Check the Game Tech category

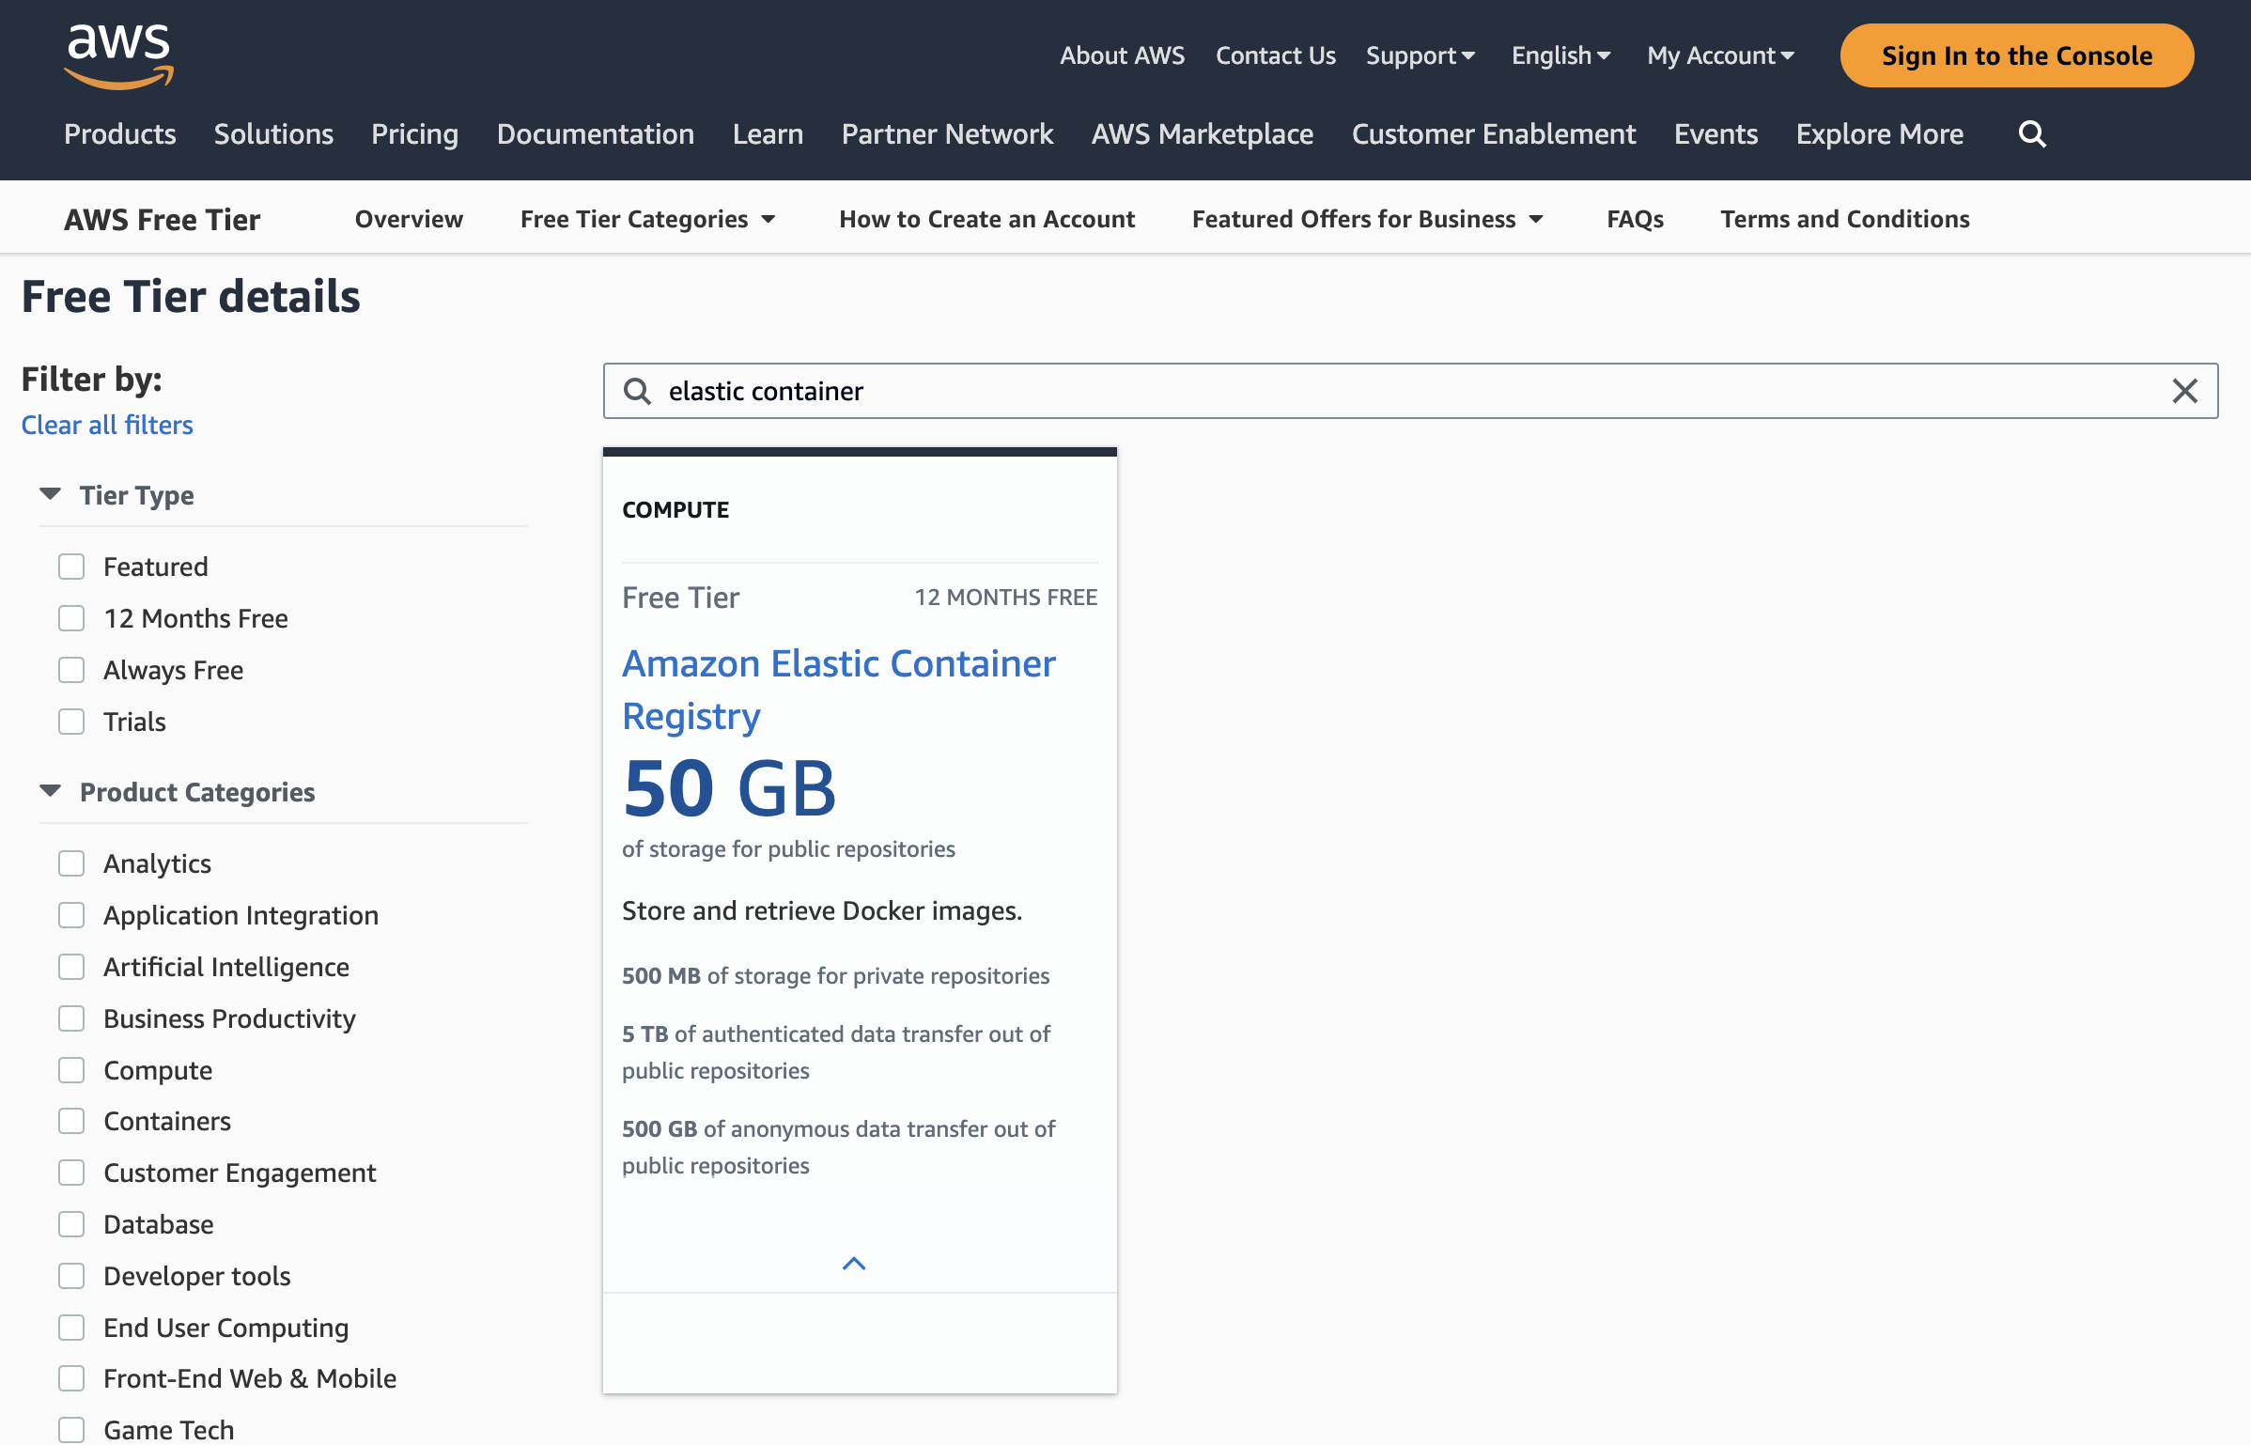(71, 1430)
